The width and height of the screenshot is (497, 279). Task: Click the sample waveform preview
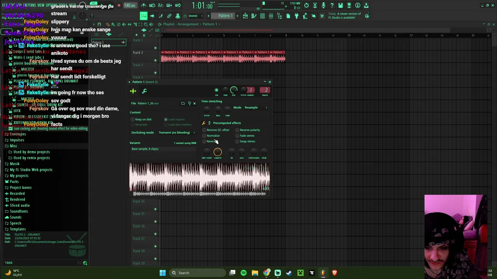(199, 177)
